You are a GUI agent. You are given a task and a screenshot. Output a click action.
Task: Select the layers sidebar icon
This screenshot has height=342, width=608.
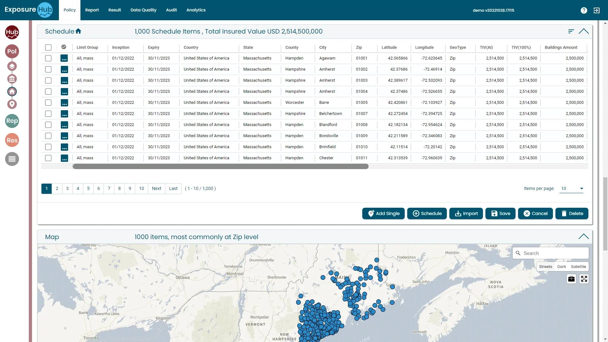pos(12,66)
